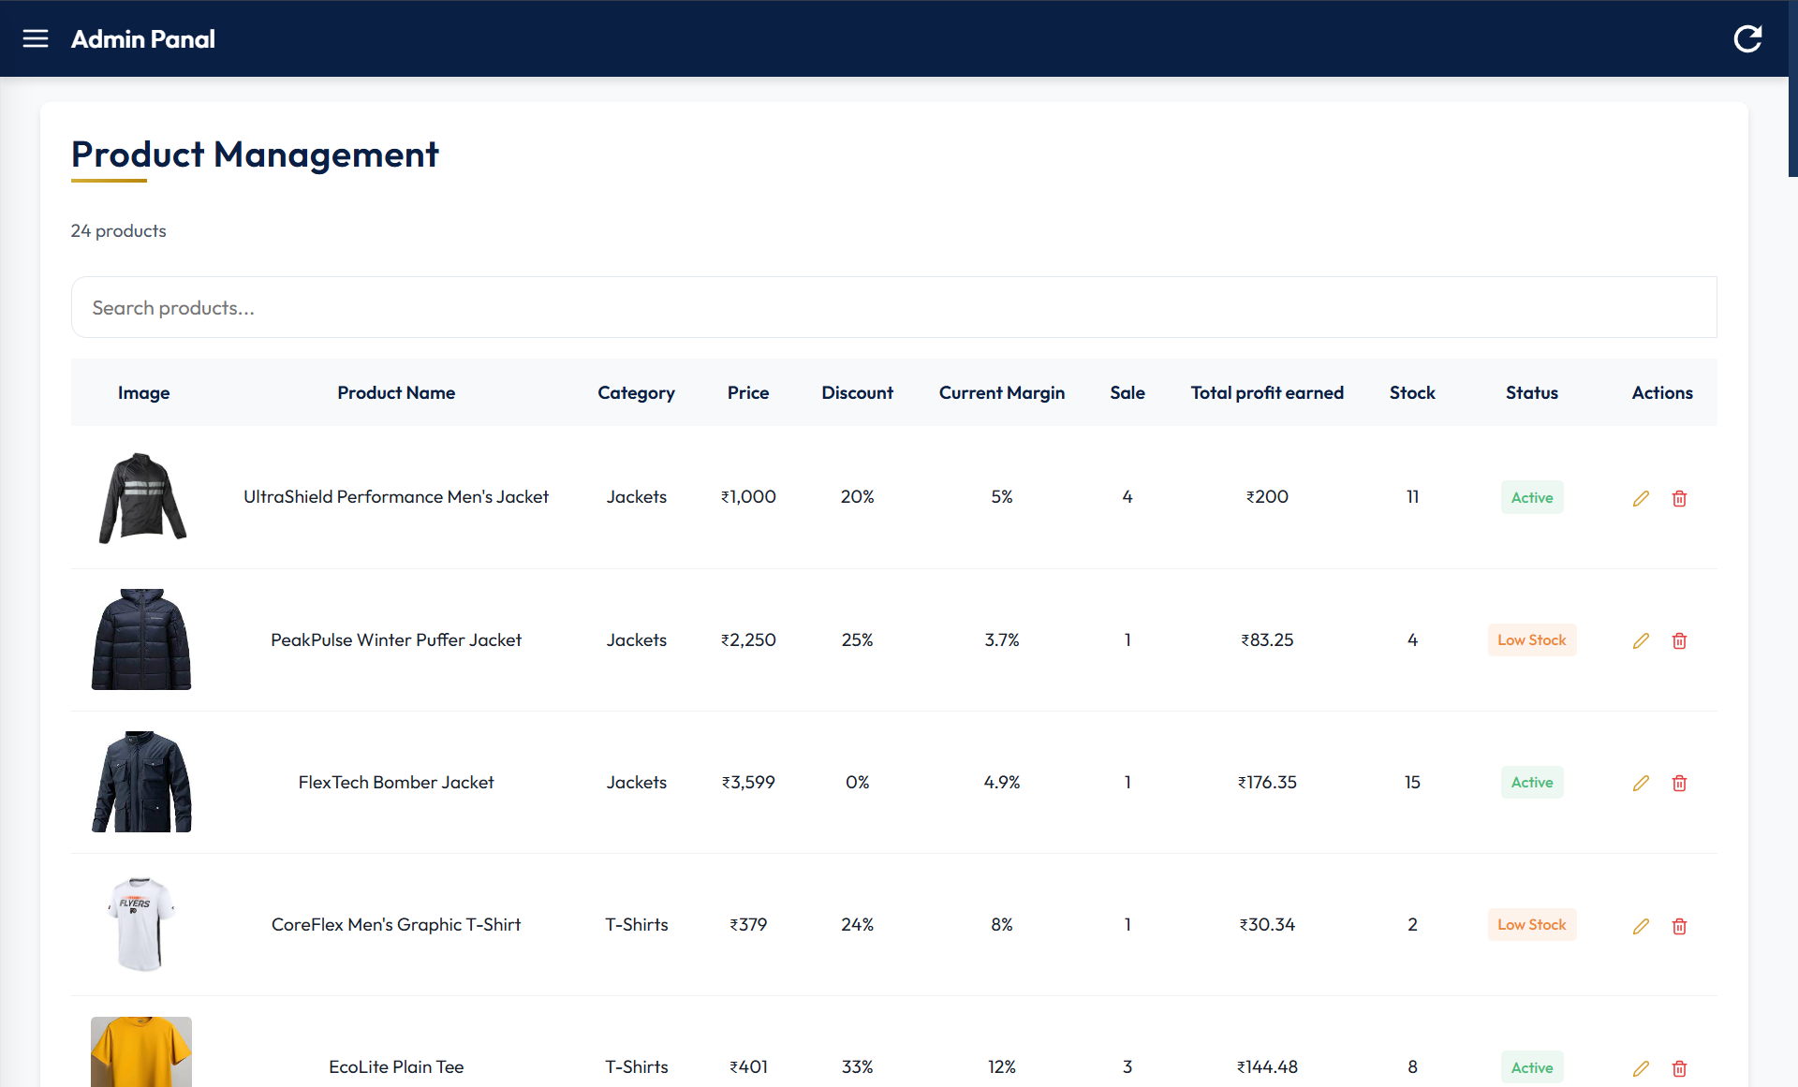Viewport: 1798px width, 1087px height.
Task: Delete the EcoLite Plain Tee product
Action: (x=1679, y=1068)
